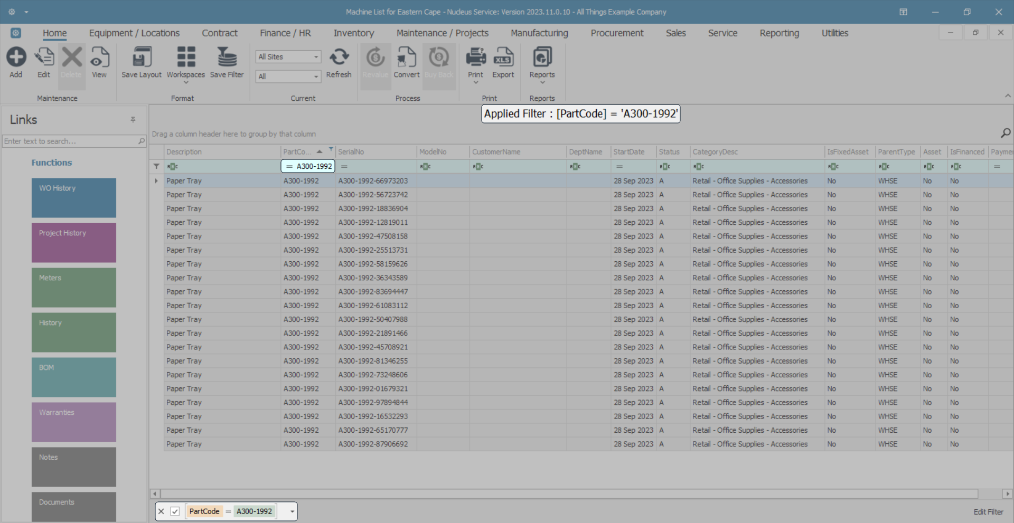Open the quick access toolbar dropdown arrow
Screen dimensions: 1014x523
(x=26, y=12)
